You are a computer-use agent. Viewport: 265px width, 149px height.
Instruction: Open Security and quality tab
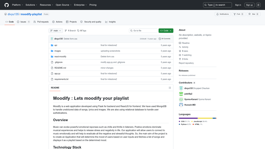point(91,22)
